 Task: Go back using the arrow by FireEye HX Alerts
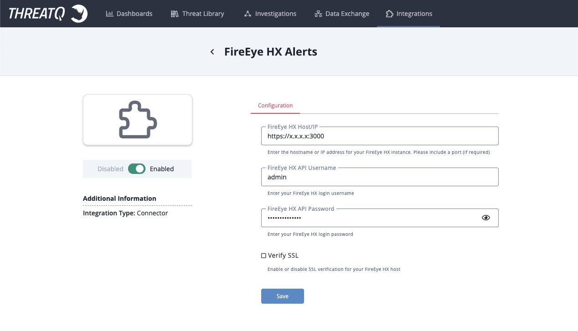212,52
